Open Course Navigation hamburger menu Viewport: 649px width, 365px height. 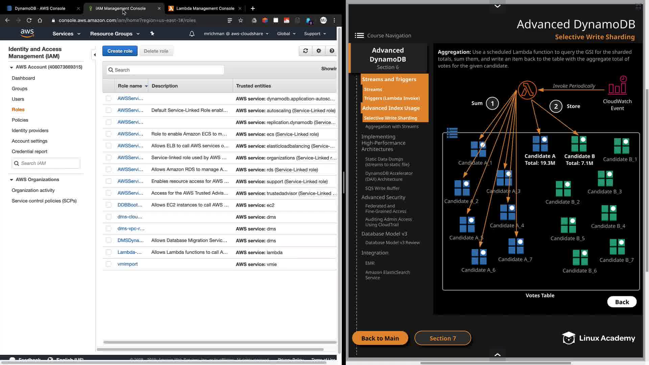click(x=359, y=35)
